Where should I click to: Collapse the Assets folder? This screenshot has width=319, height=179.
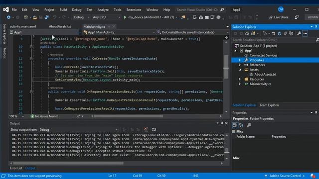(x=240, y=70)
